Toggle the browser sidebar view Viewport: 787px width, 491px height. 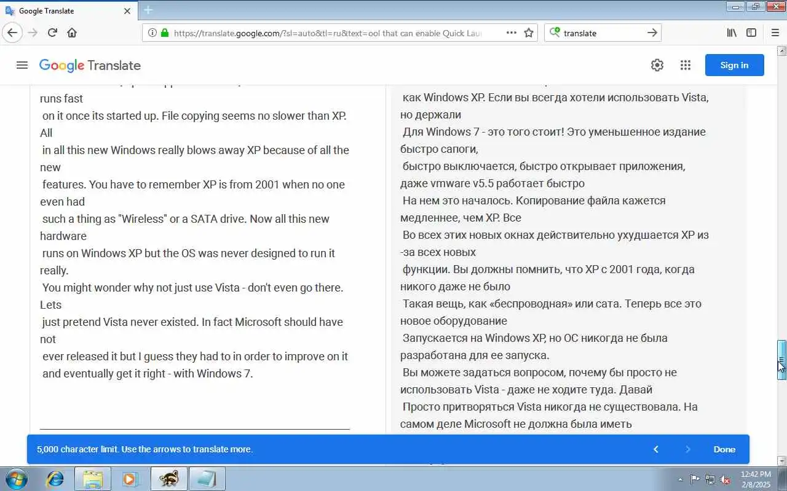(x=751, y=33)
